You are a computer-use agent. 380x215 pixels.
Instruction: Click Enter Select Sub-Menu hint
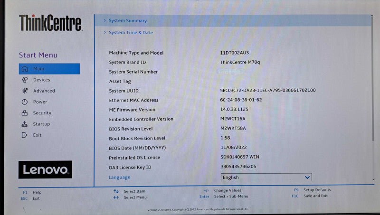point(224,196)
